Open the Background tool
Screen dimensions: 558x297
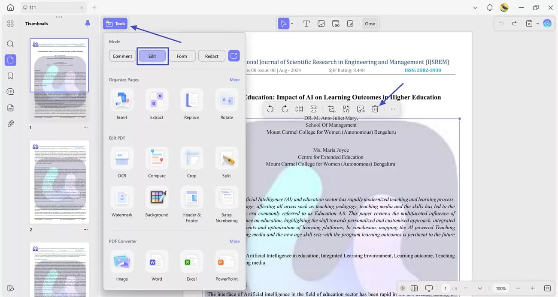click(157, 202)
